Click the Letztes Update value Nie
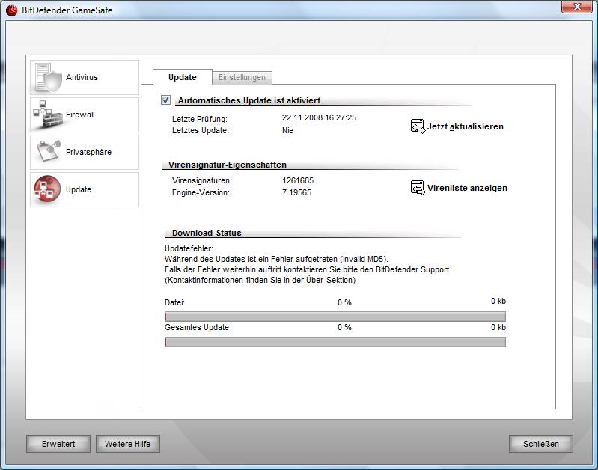The height and width of the screenshot is (470, 598). (x=287, y=130)
